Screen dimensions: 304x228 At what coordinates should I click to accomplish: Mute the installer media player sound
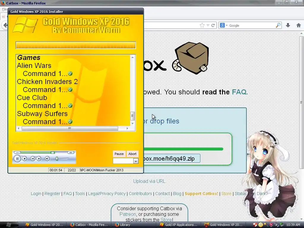click(47, 159)
